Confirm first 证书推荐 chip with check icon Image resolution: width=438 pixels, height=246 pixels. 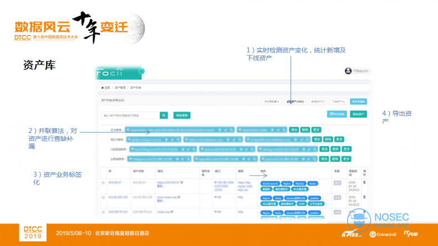tap(226, 130)
